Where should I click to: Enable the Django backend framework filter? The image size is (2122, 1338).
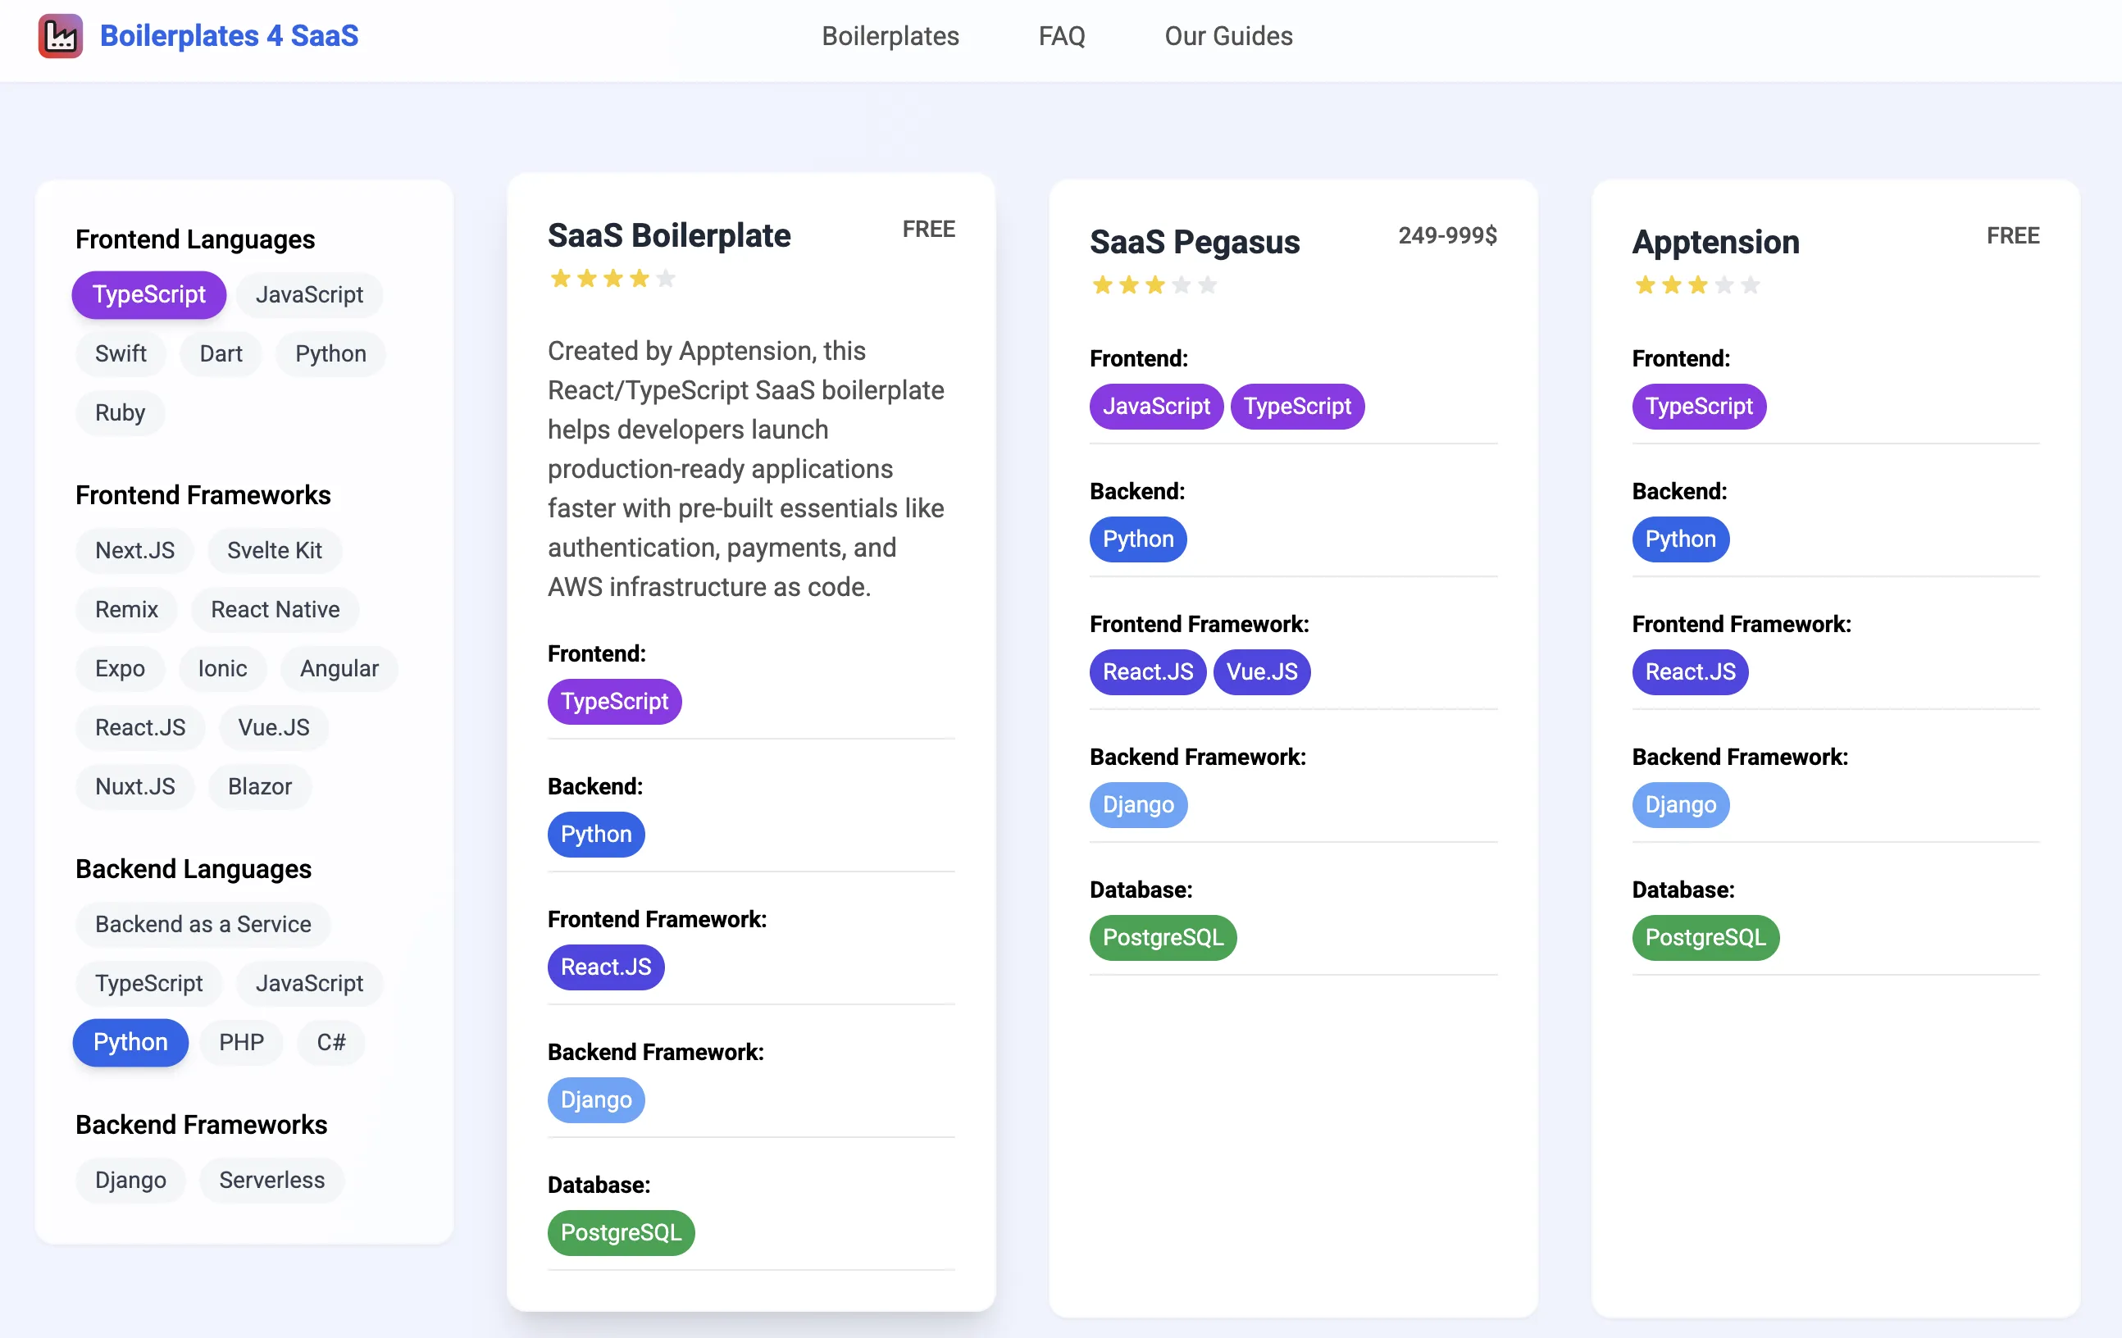tap(130, 1179)
